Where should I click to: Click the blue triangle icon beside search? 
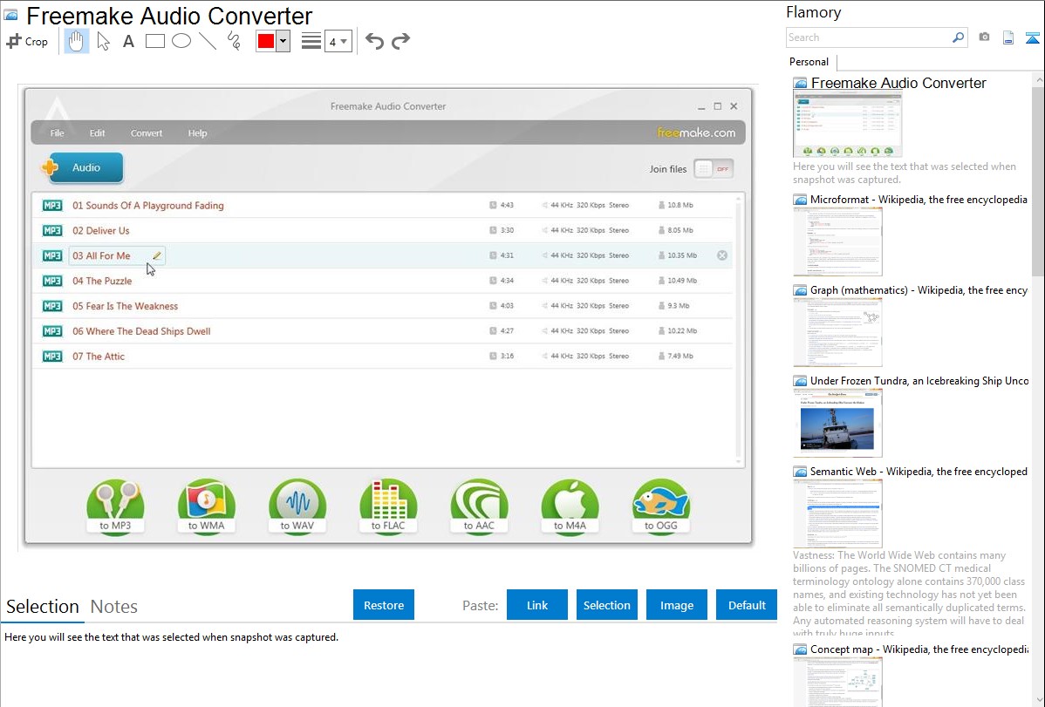tap(1032, 37)
